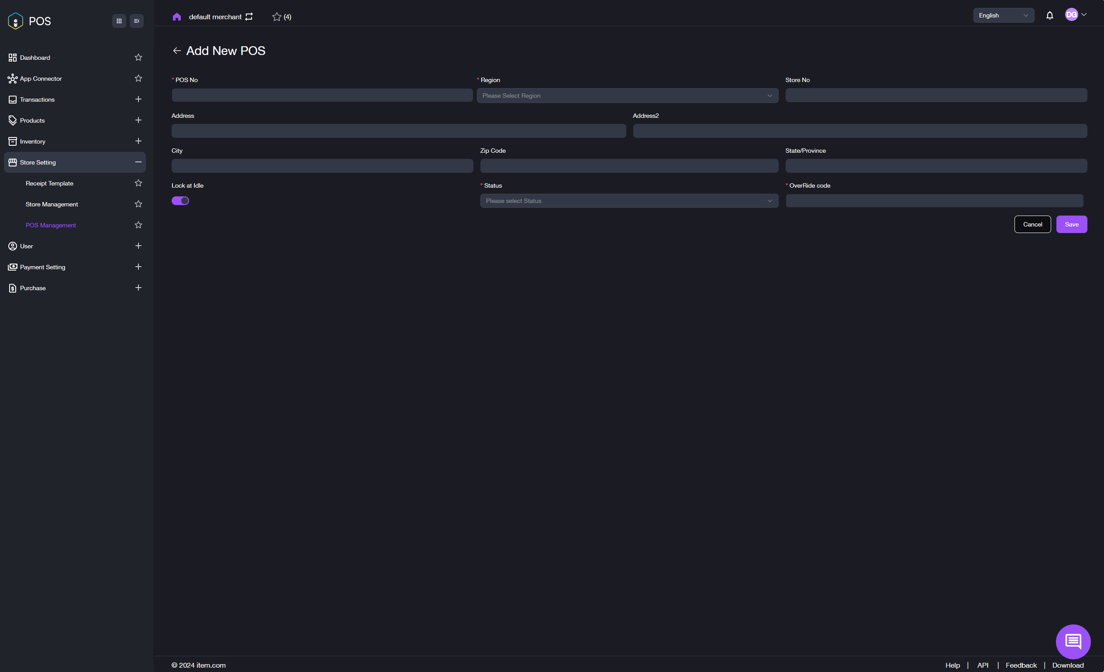Collapse the sidebar menu icon
The image size is (1104, 672).
[137, 21]
